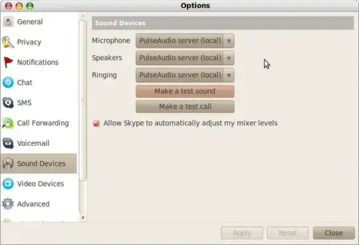
Task: Open Advanced settings section
Action: click(39, 204)
